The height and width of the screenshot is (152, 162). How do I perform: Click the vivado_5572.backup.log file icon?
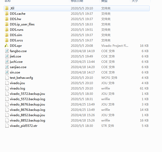[x=7, y=99]
